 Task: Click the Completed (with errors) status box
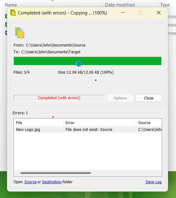[x=59, y=98]
